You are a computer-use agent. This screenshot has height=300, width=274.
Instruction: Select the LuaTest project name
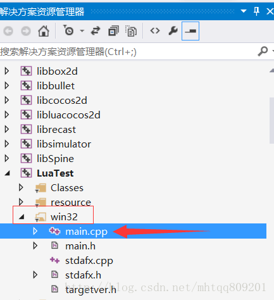[55, 173]
